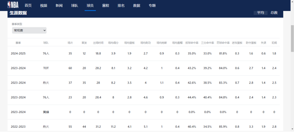Go to the 专题 features section

pos(152,6)
